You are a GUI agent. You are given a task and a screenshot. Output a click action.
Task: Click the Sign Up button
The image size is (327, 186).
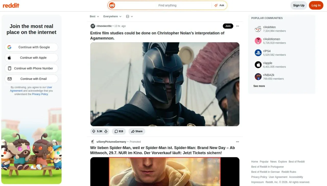pyautogui.click(x=299, y=5)
